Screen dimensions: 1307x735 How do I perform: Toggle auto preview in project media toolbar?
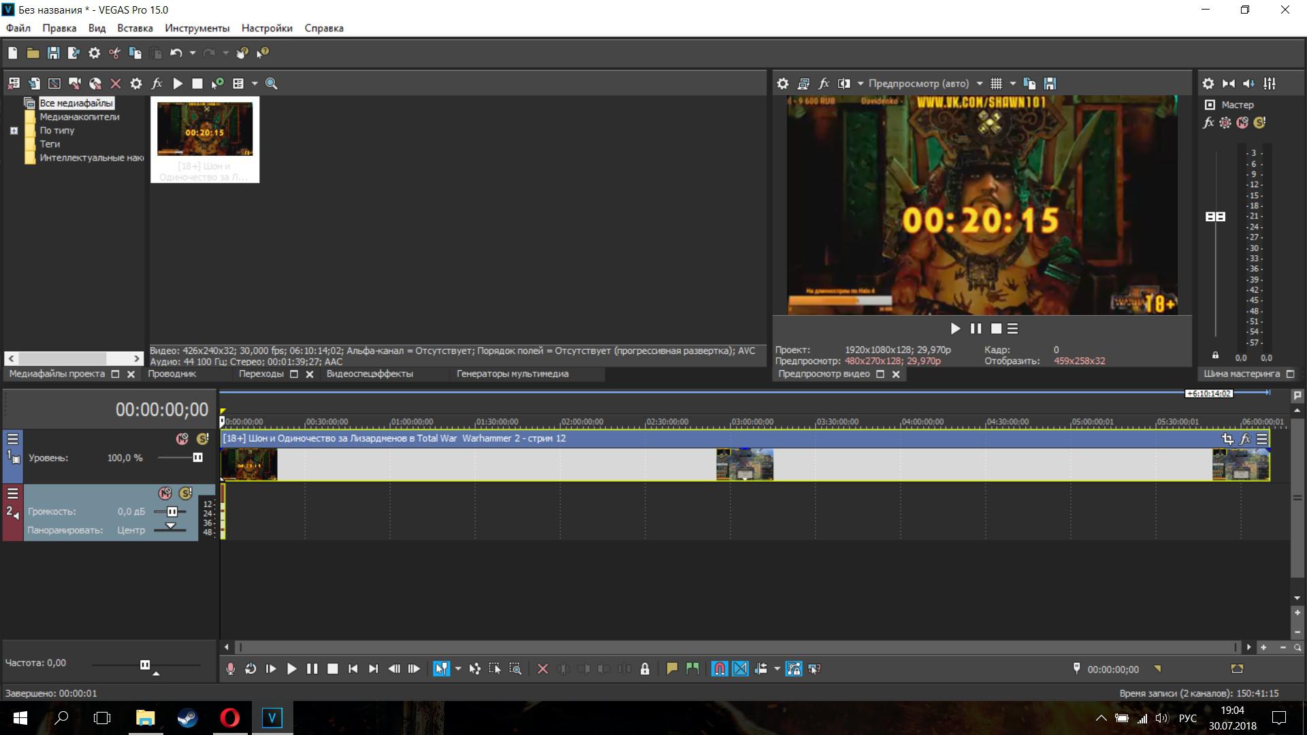click(x=217, y=84)
